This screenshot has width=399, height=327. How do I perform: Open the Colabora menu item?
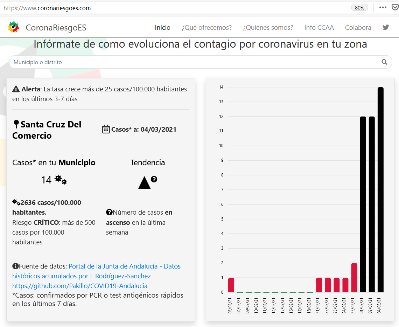pos(358,27)
